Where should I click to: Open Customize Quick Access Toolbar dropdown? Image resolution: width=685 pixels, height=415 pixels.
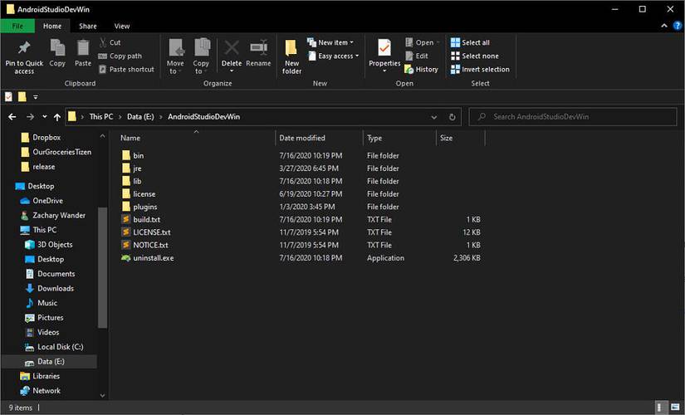pyautogui.click(x=36, y=97)
